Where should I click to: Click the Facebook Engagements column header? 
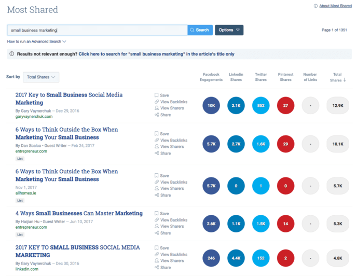pos(211,77)
